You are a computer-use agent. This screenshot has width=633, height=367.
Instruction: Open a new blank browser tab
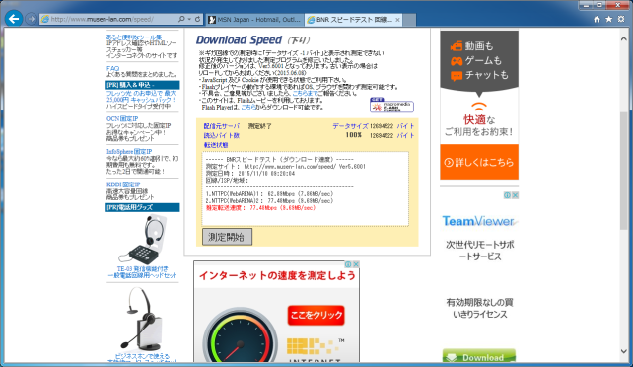pyautogui.click(x=409, y=20)
